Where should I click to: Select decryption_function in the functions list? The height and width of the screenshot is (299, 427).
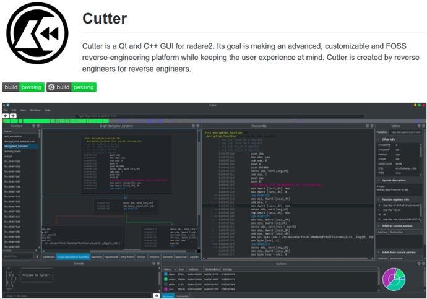[20, 146]
